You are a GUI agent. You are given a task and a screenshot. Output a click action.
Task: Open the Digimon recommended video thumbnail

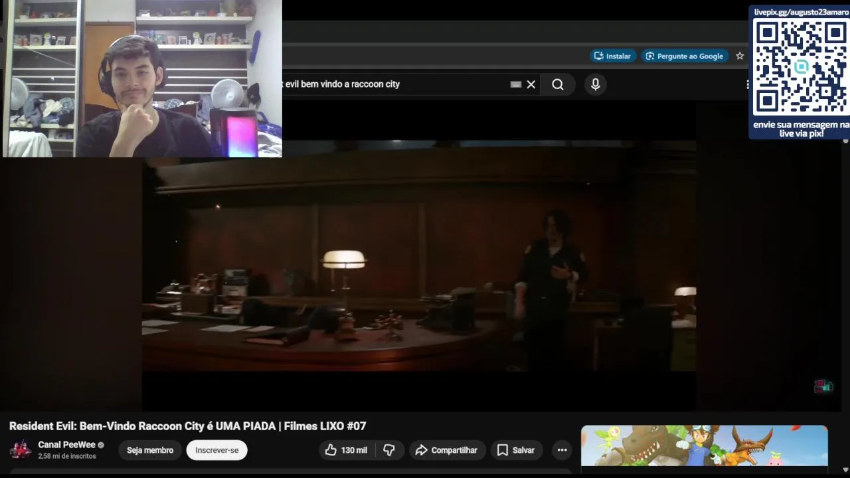(705, 446)
